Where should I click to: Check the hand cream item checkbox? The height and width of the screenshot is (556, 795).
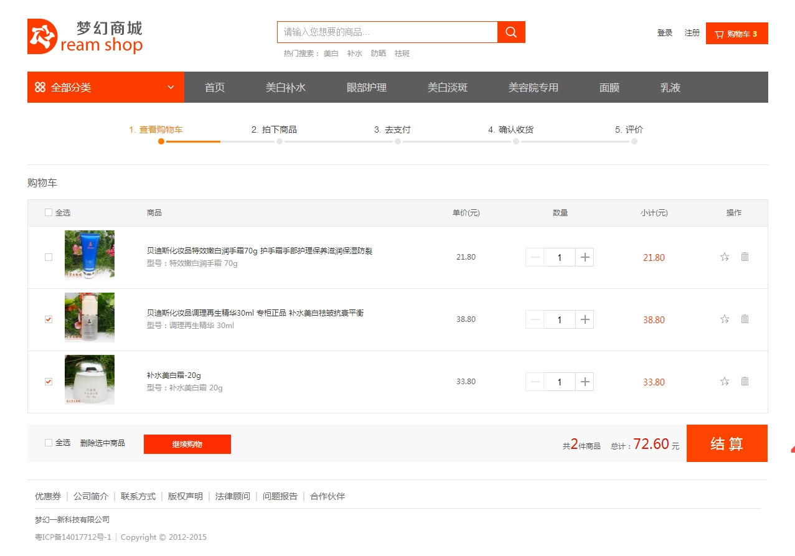click(x=49, y=257)
